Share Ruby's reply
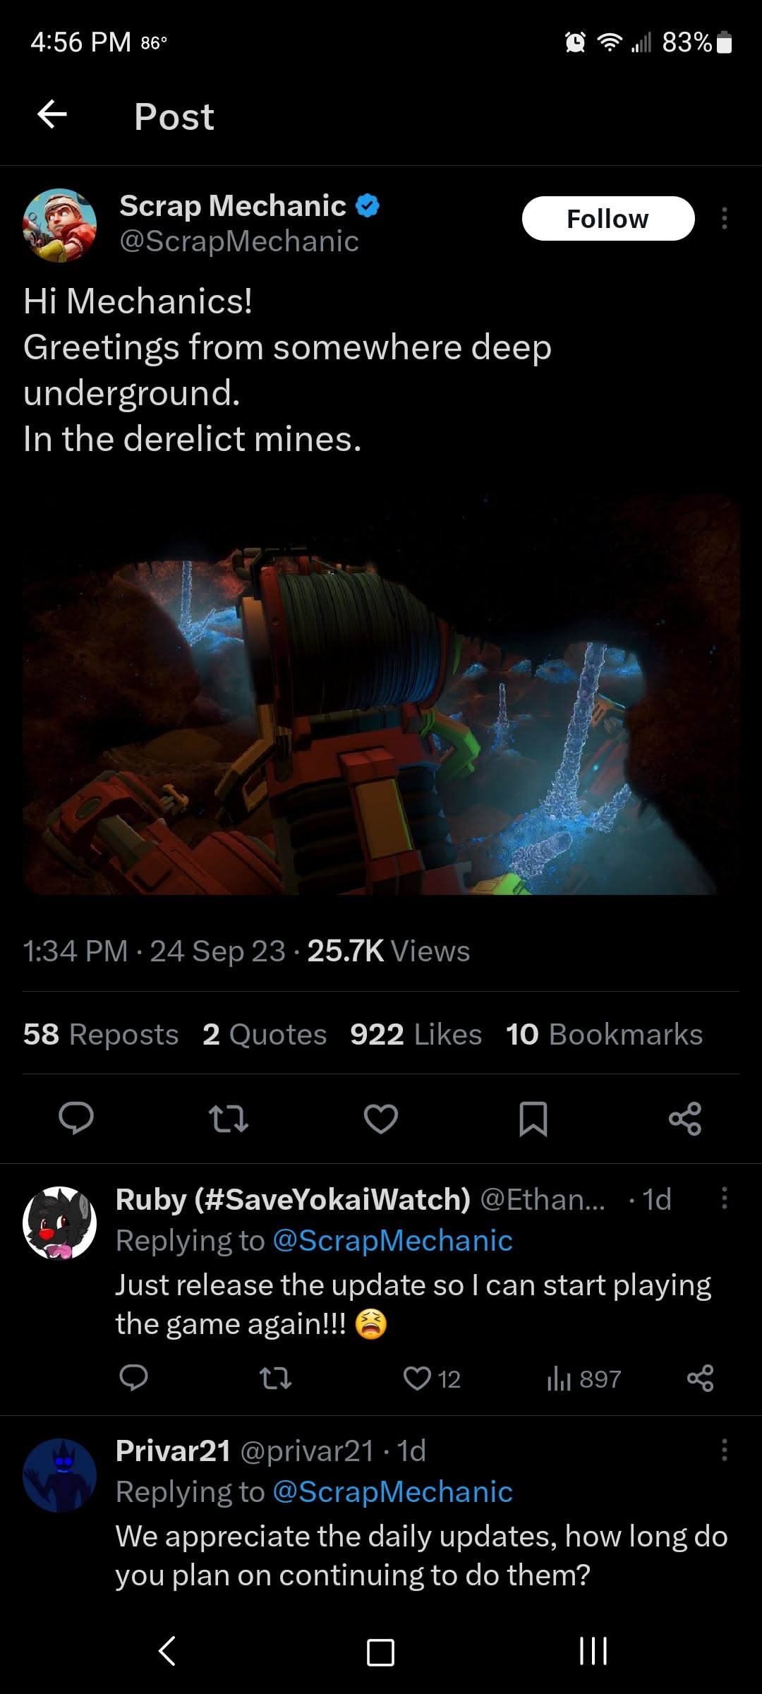Screen dimensions: 762x1694 (x=700, y=1378)
